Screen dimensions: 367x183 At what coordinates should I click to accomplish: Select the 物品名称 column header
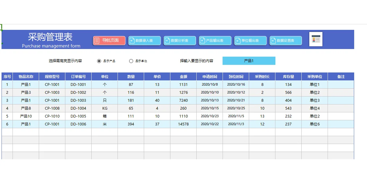click(26, 76)
